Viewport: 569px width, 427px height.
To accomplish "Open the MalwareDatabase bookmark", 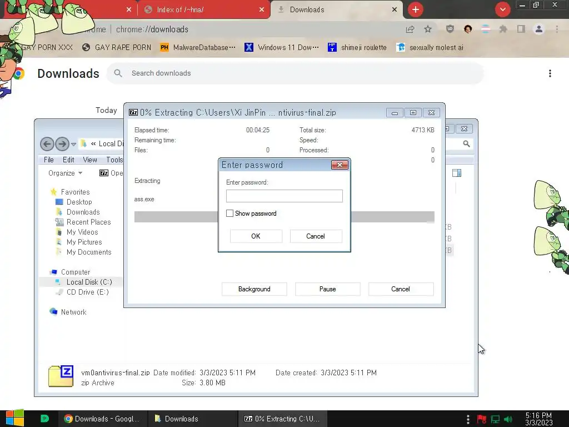I will coord(198,48).
